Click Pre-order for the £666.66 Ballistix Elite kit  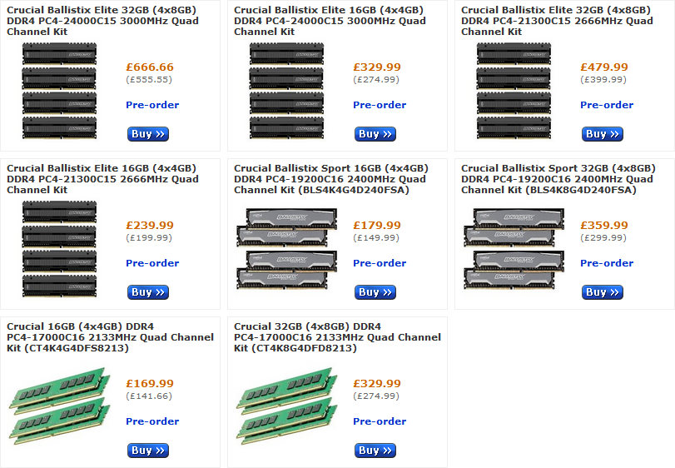[x=152, y=105]
